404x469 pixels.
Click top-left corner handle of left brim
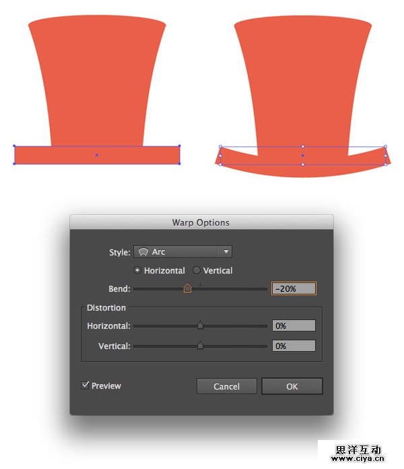point(15,146)
